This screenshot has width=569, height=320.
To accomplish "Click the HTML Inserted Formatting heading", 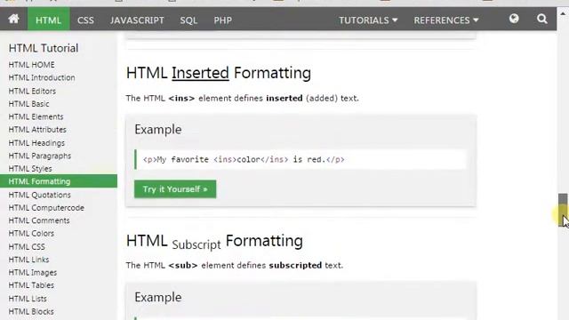I will coord(219,73).
